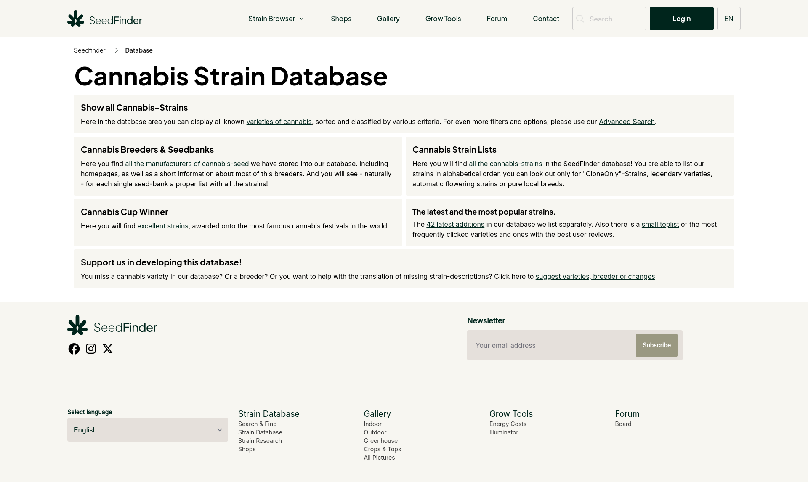Open footer Outdoor gallery link

coord(375,432)
